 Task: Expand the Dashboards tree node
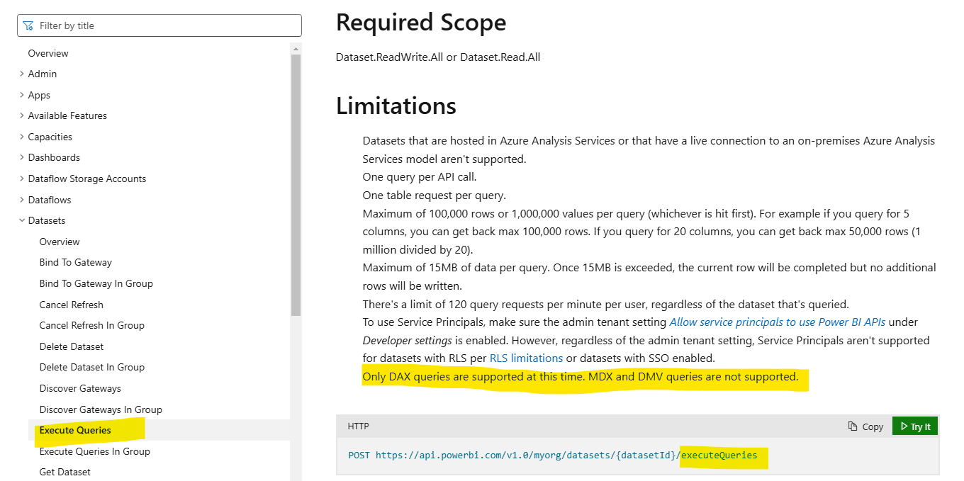click(22, 157)
